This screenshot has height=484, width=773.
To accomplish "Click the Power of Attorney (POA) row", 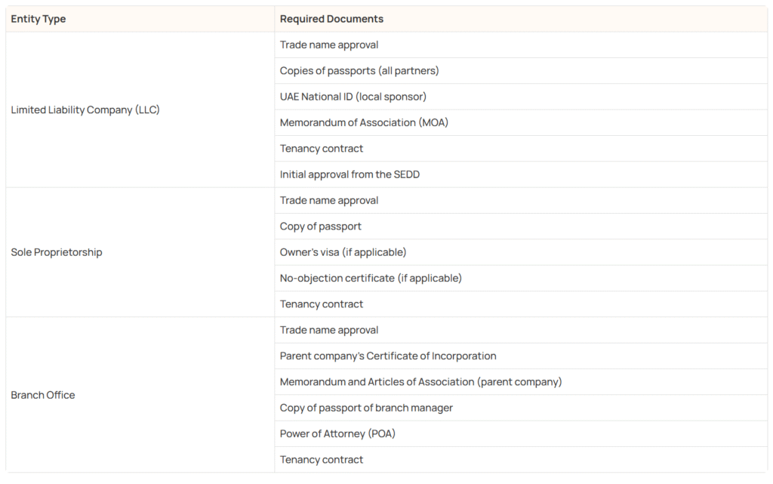I will point(521,433).
